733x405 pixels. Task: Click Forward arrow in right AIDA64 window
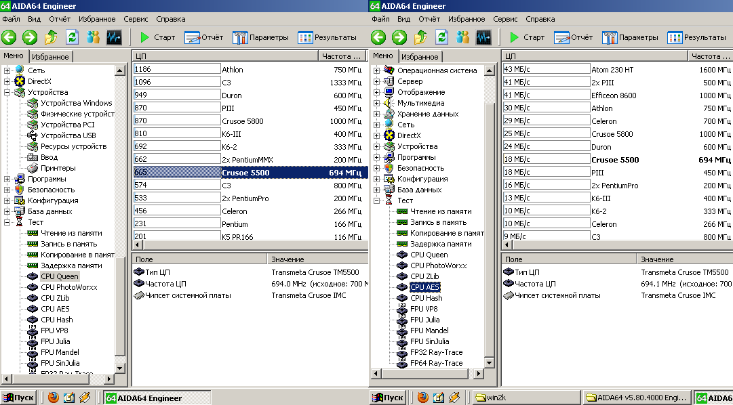(399, 37)
